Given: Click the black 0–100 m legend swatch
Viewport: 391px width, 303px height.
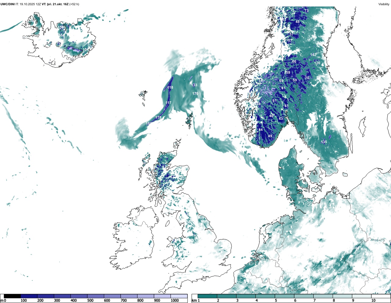Looking at the screenshot, I should click(12, 296).
